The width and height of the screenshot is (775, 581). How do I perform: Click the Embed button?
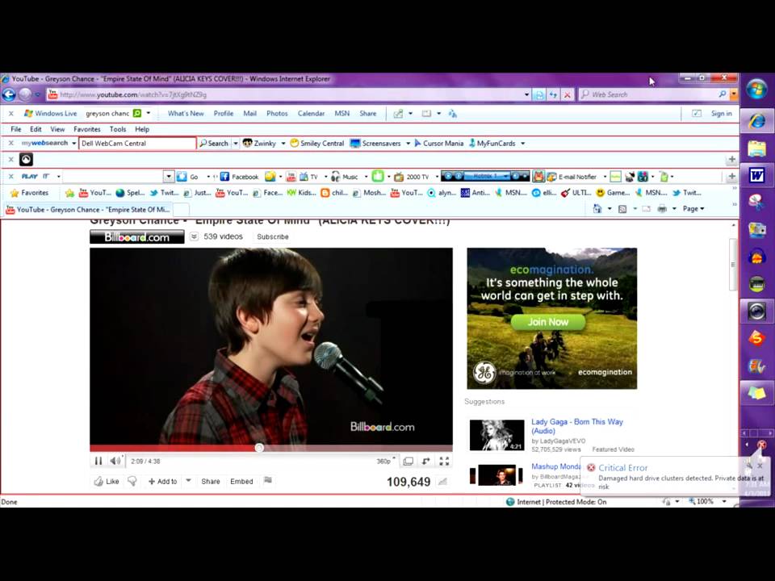[241, 481]
